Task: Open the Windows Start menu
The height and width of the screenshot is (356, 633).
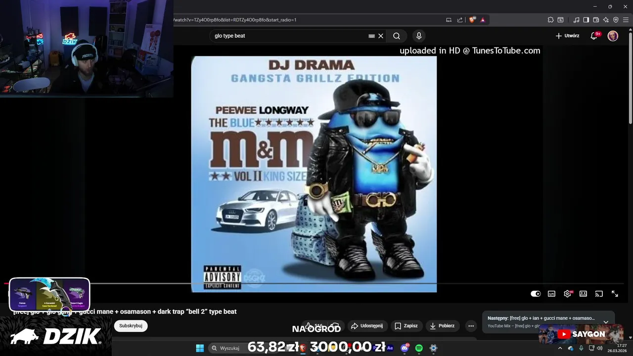Action: (200, 348)
